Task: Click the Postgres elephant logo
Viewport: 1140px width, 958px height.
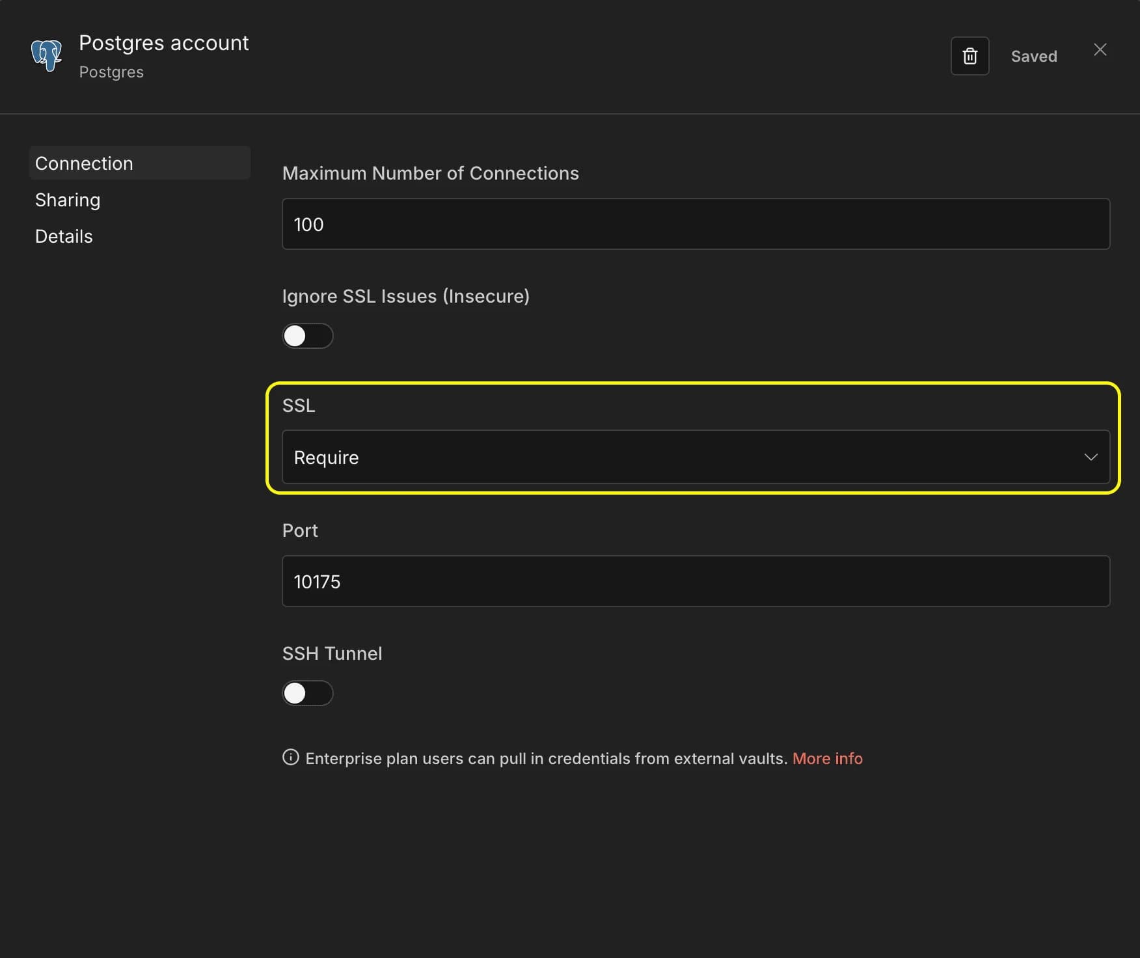Action: [x=47, y=55]
